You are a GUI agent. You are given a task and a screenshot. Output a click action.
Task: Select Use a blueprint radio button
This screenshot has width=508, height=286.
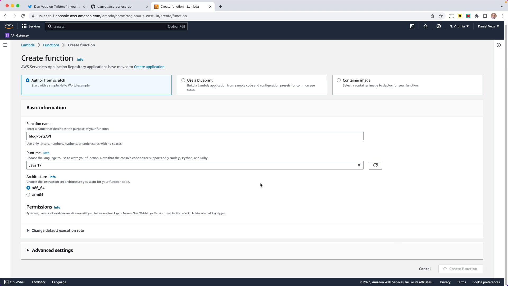coord(183,80)
